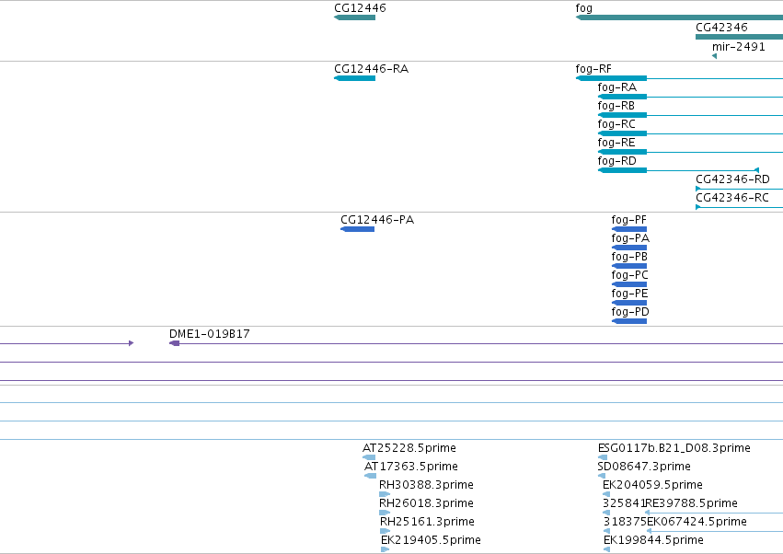Click the RH30388.3prime arrow glyph
Viewport: 783px width, 554px height.
(385, 494)
